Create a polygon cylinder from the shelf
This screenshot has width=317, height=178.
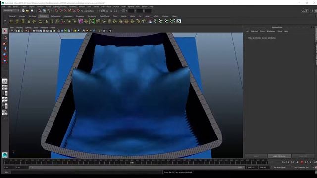tap(23, 21)
